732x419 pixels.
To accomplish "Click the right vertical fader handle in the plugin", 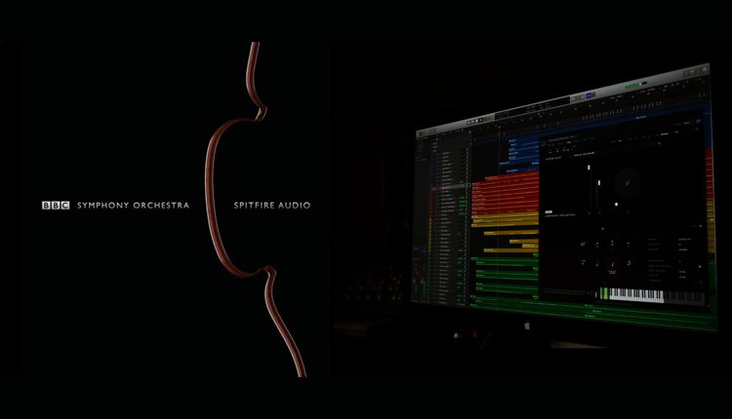I will [x=598, y=182].
